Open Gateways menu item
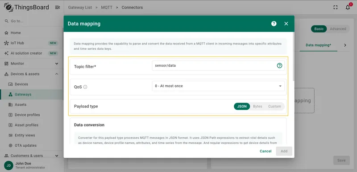Viewport: 357px width, 172px height. 32,94
